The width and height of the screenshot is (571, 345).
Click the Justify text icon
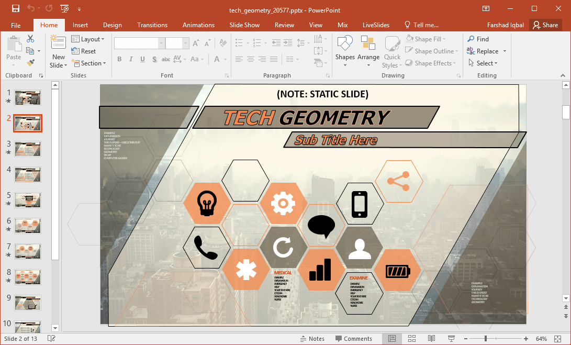point(274,59)
